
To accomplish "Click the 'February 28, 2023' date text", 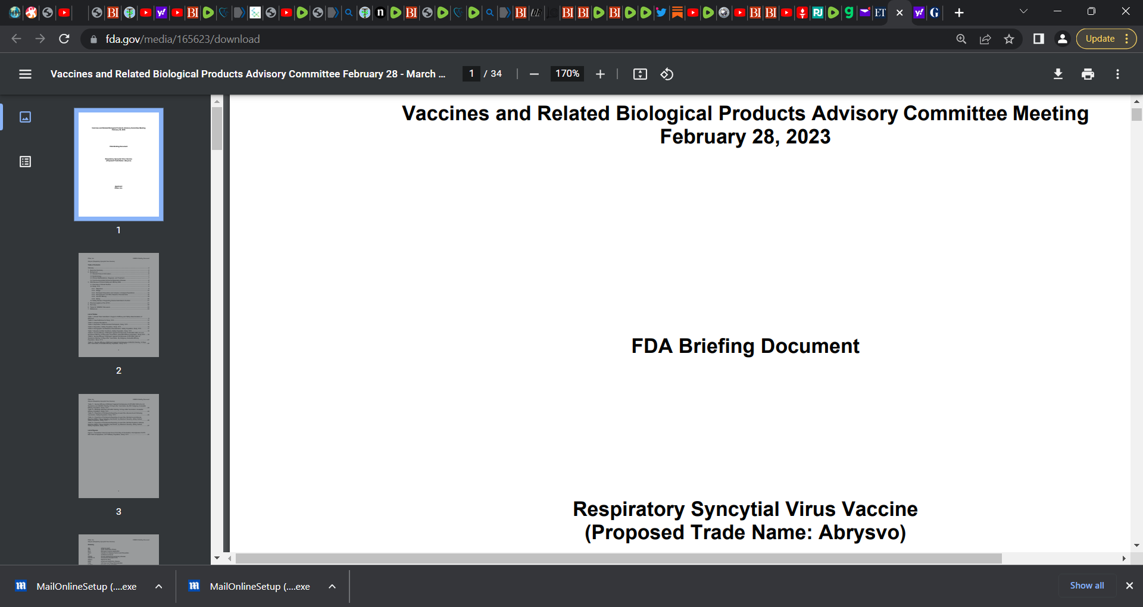I will pyautogui.click(x=745, y=136).
